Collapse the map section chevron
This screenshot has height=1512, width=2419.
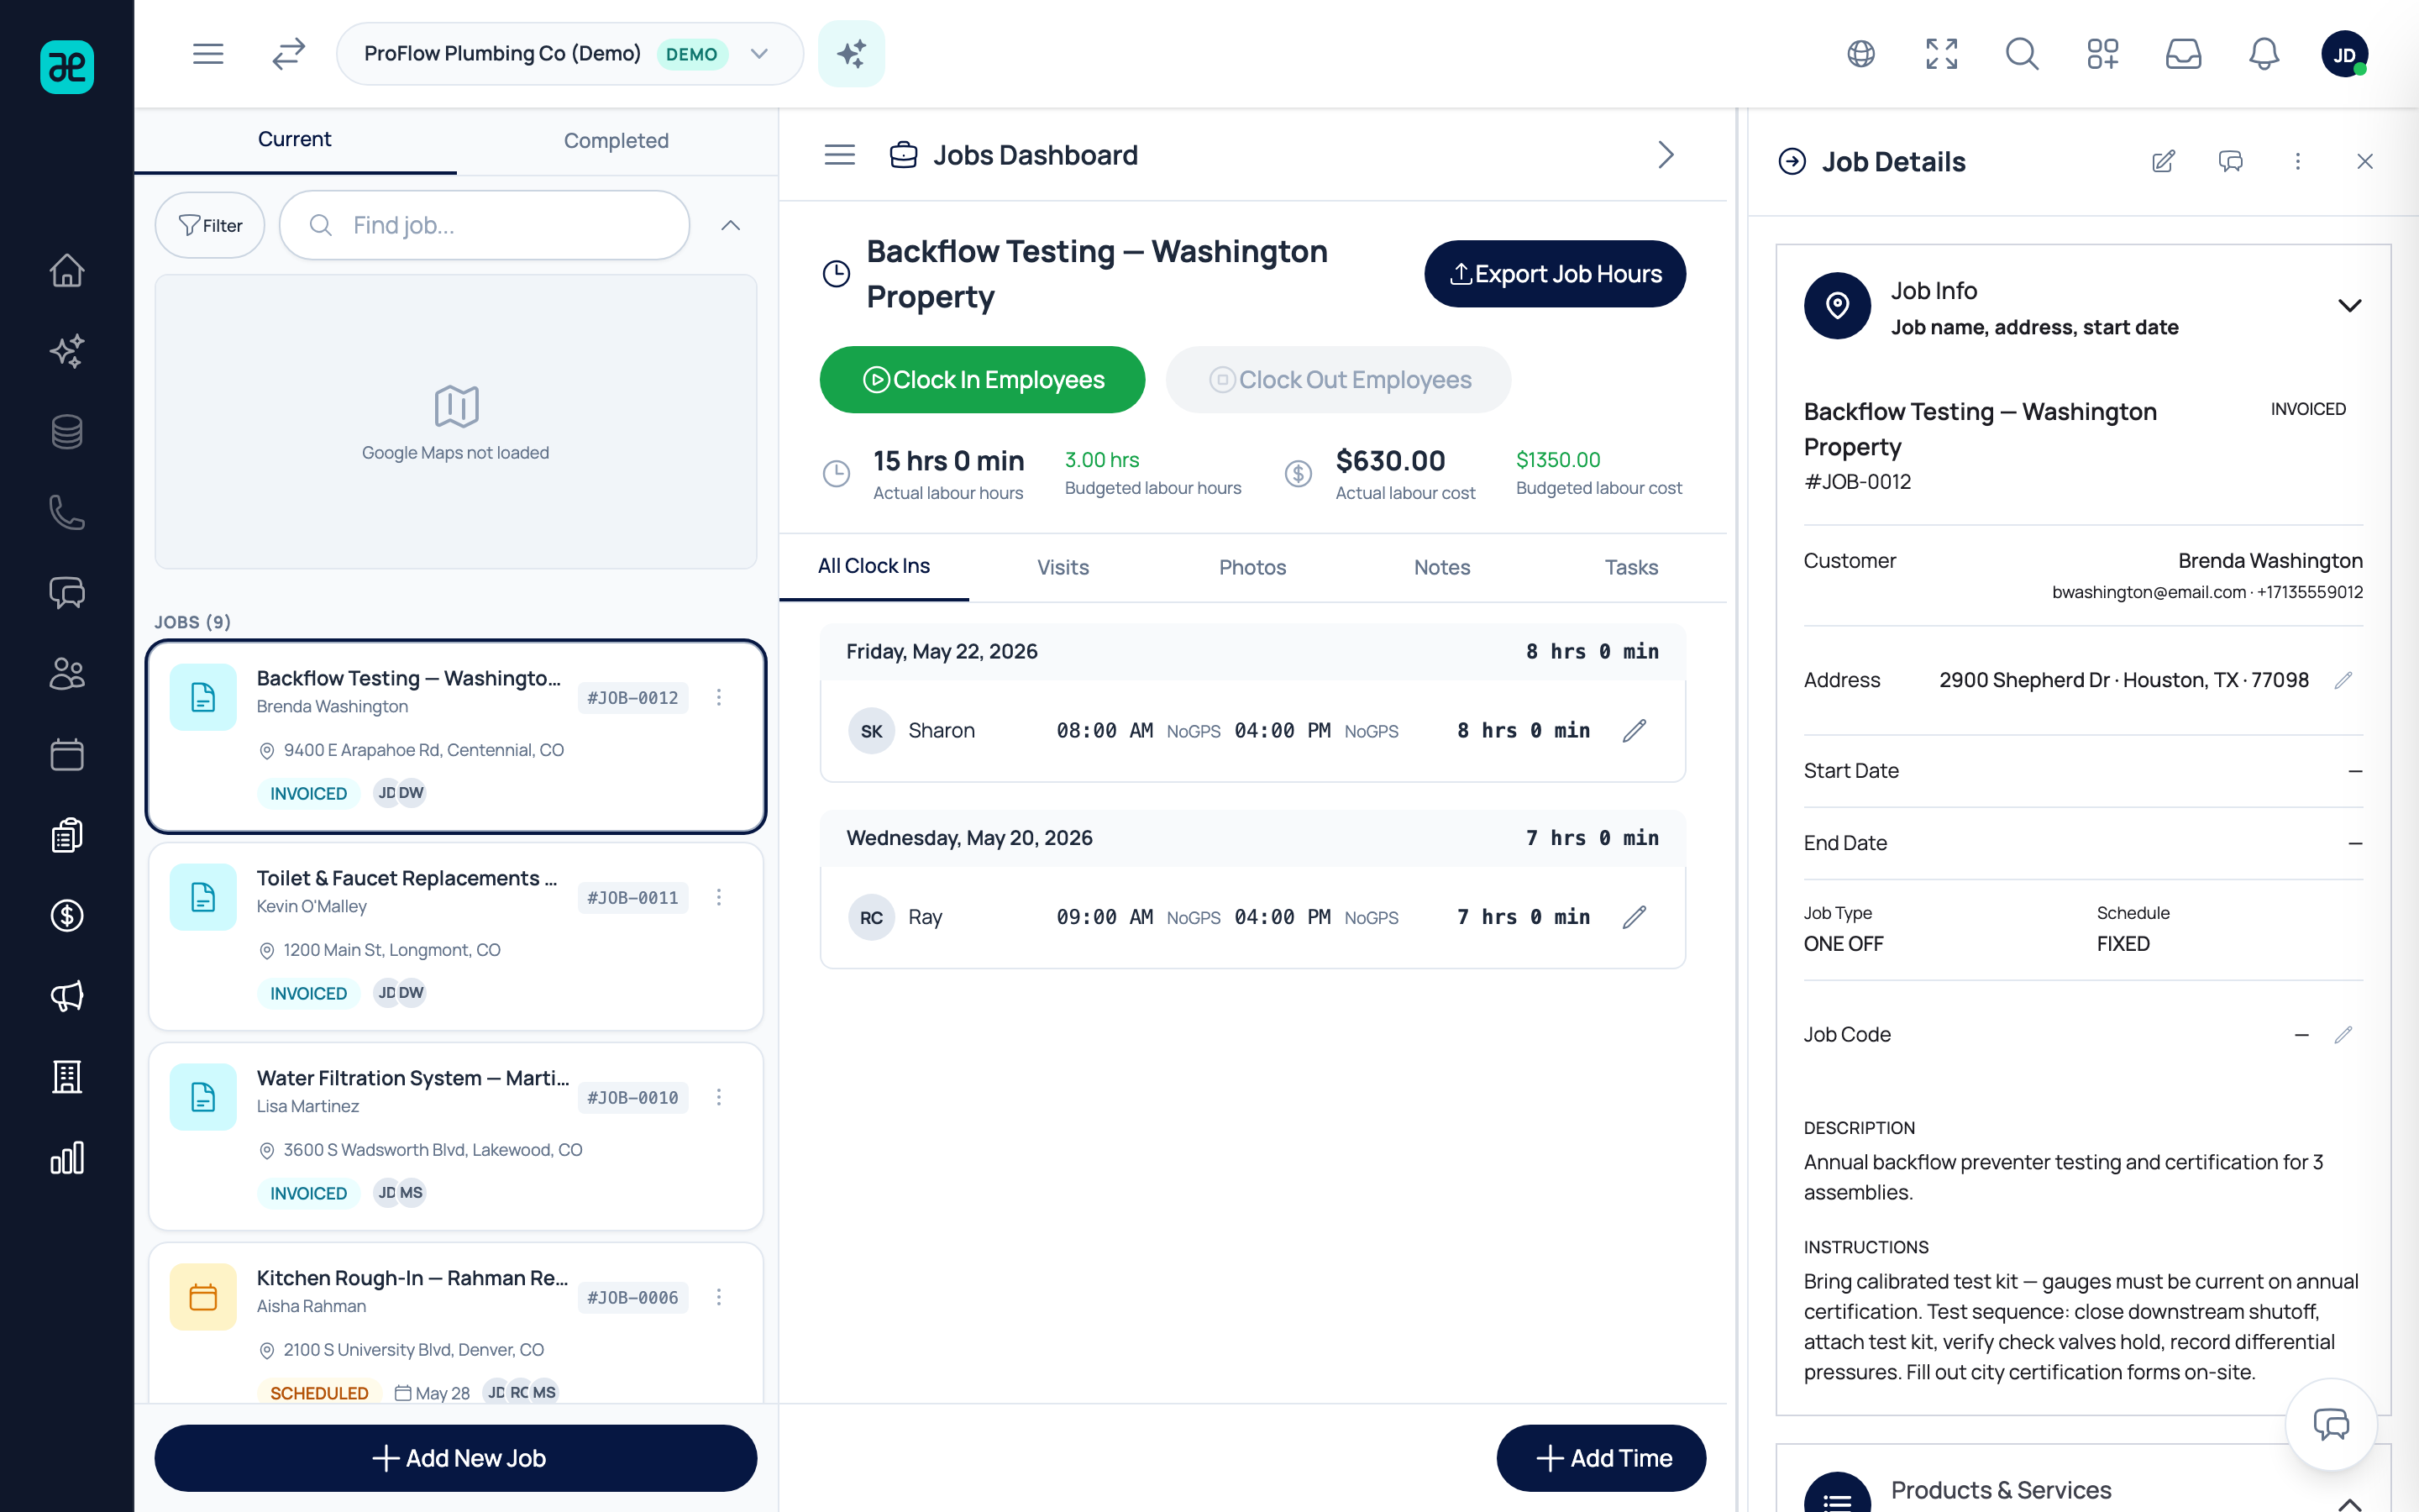click(731, 225)
